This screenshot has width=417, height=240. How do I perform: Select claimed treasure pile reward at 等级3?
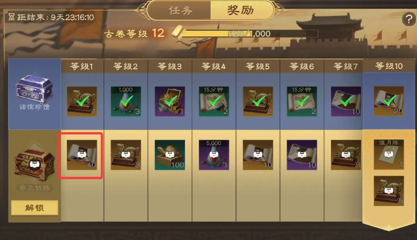pyautogui.click(x=170, y=101)
